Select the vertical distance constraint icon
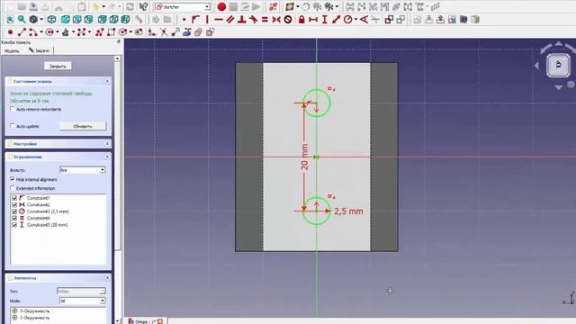 (x=324, y=20)
